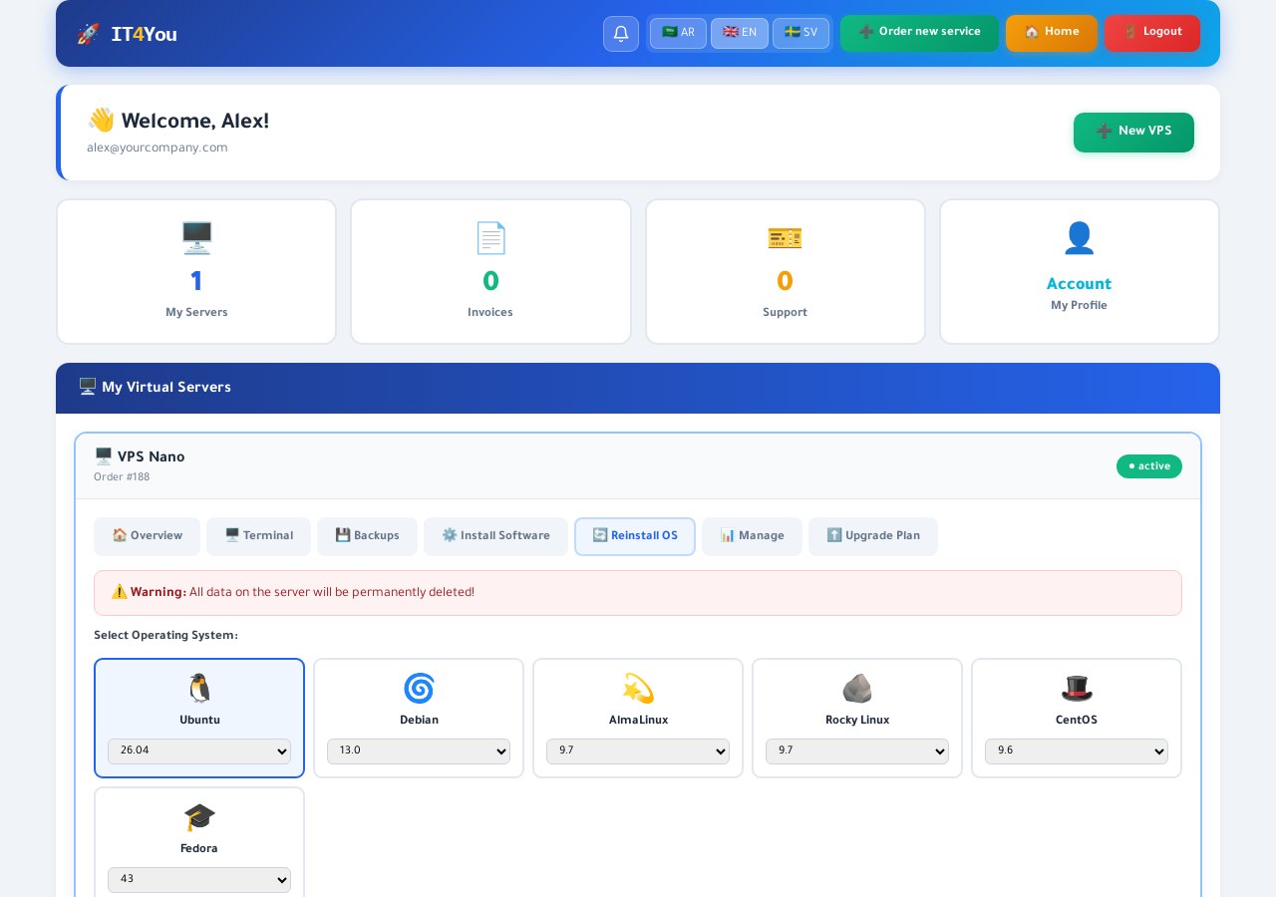Screen dimensions: 1276x897
Task: Open the Install Software tab
Action: [495, 536]
